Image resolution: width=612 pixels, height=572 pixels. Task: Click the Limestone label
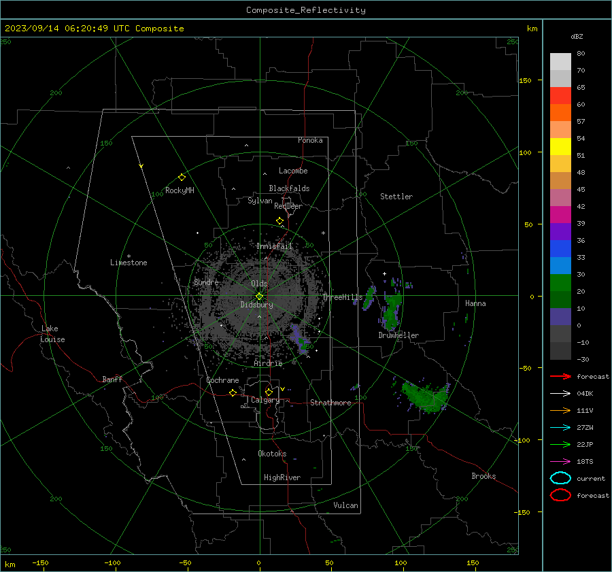[129, 263]
